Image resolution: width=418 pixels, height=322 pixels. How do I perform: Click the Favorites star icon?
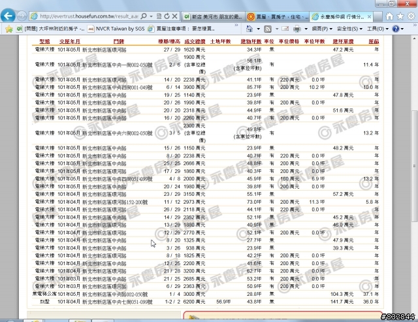tap(8, 29)
